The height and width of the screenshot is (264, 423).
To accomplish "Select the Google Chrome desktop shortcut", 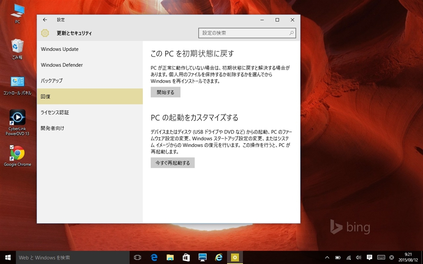I will (x=17, y=156).
